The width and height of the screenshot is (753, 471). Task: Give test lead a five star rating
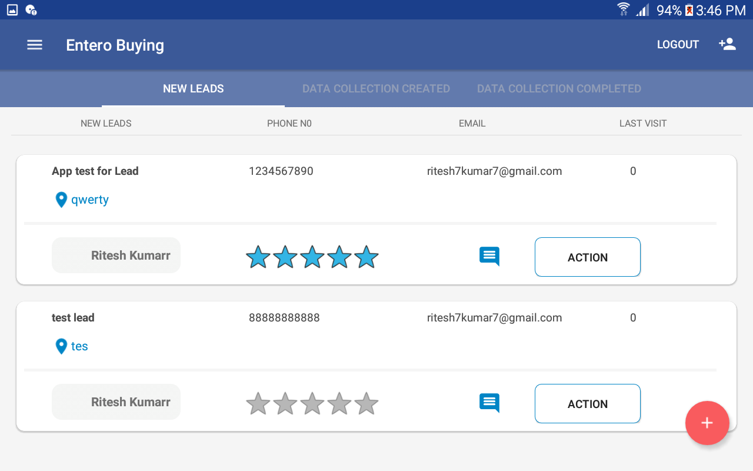tap(366, 404)
